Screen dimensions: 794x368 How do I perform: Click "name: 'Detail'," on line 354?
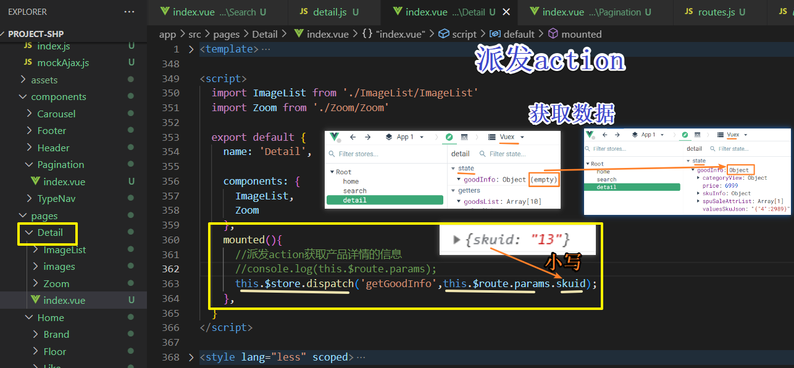click(267, 152)
